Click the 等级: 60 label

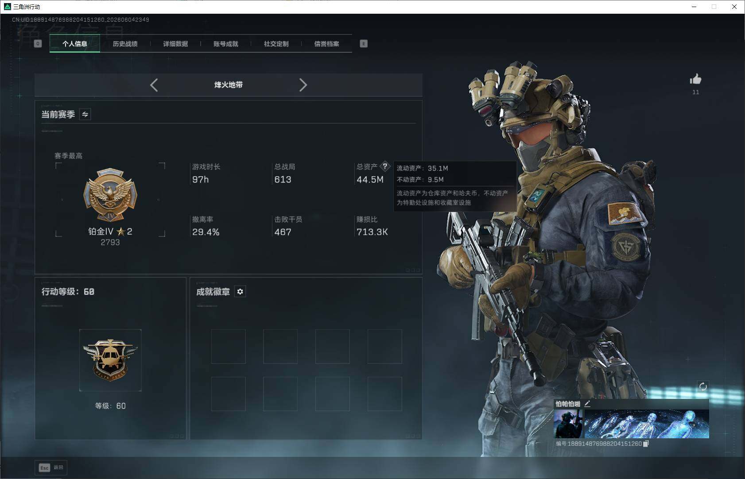(x=110, y=406)
